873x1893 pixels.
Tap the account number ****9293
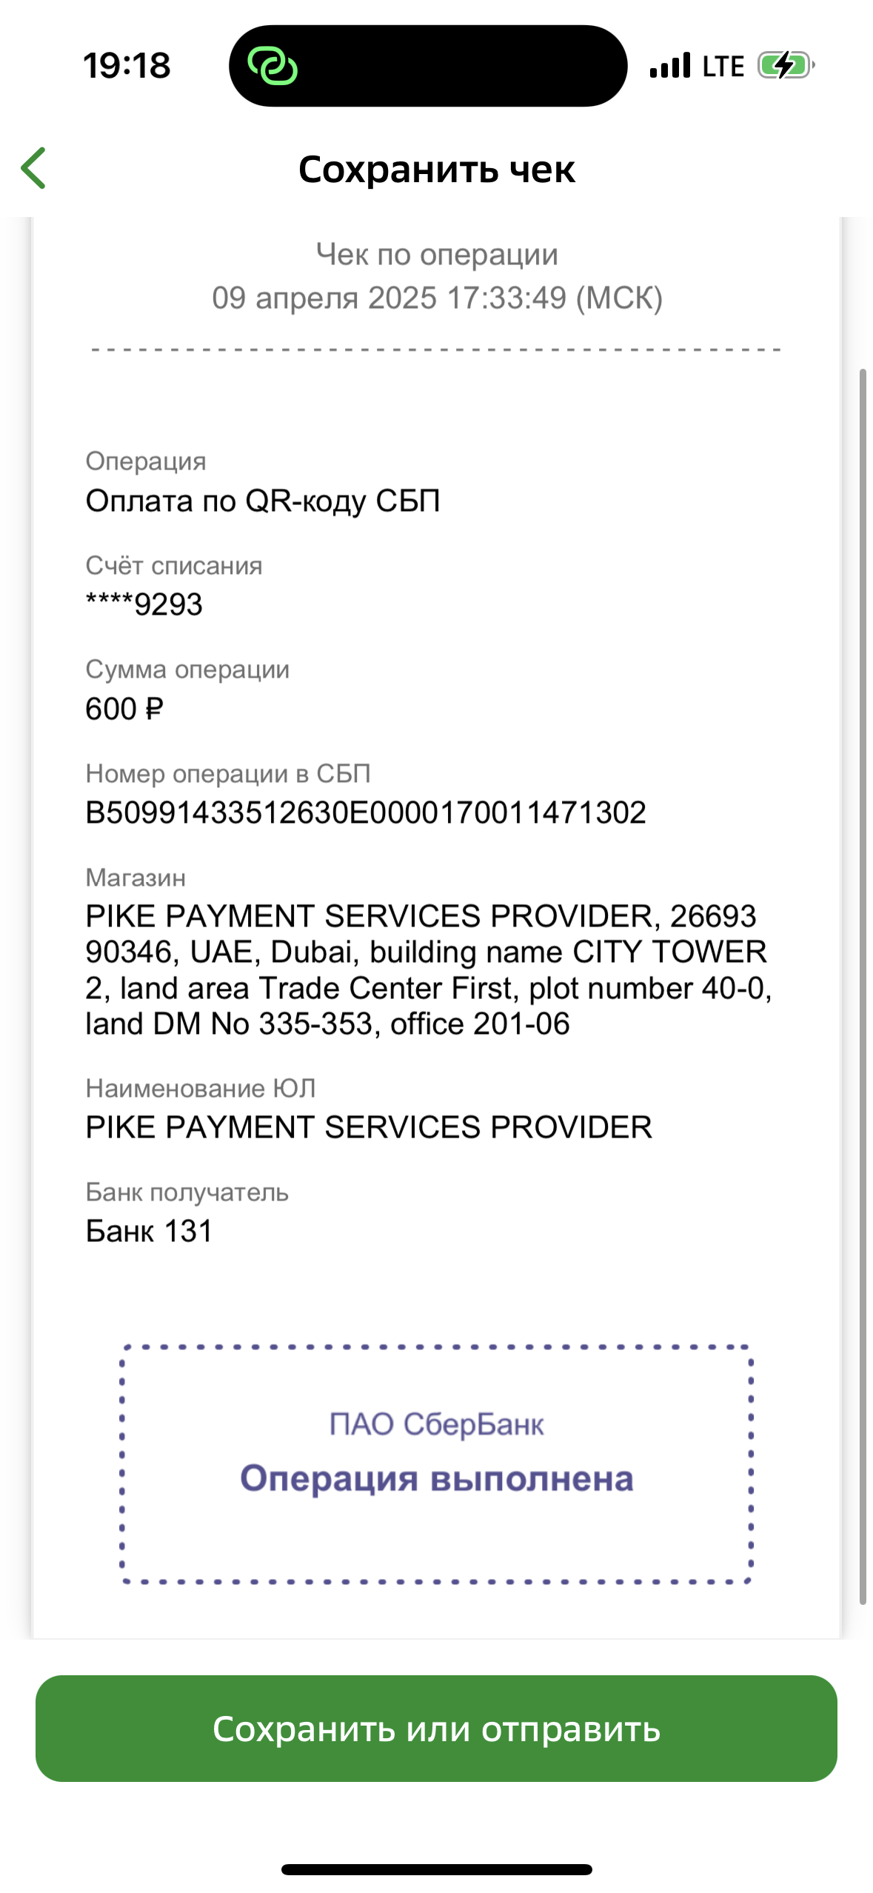point(144,604)
